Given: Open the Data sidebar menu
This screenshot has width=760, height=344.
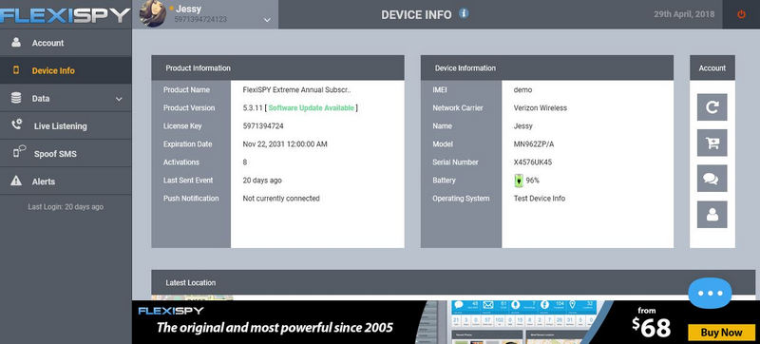Looking at the screenshot, I should pyautogui.click(x=66, y=99).
